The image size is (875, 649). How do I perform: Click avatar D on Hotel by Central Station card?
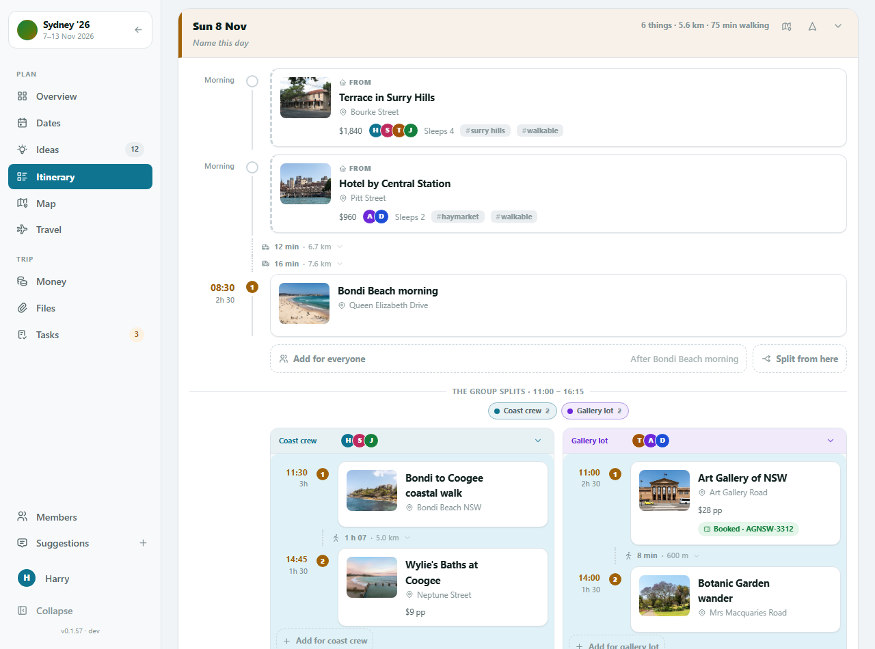(381, 217)
